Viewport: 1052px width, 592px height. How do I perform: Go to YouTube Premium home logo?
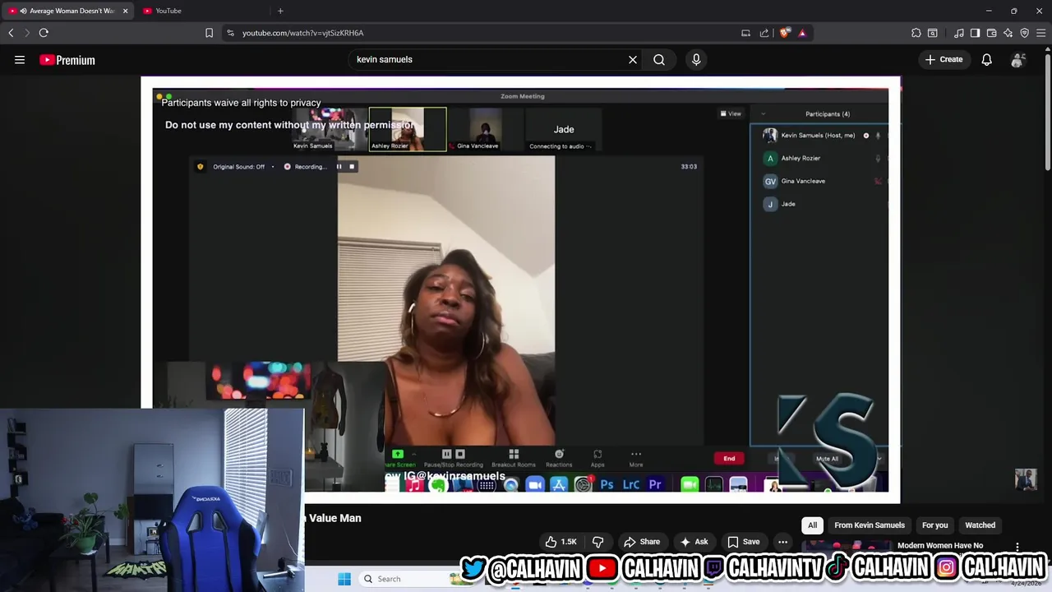pos(67,60)
